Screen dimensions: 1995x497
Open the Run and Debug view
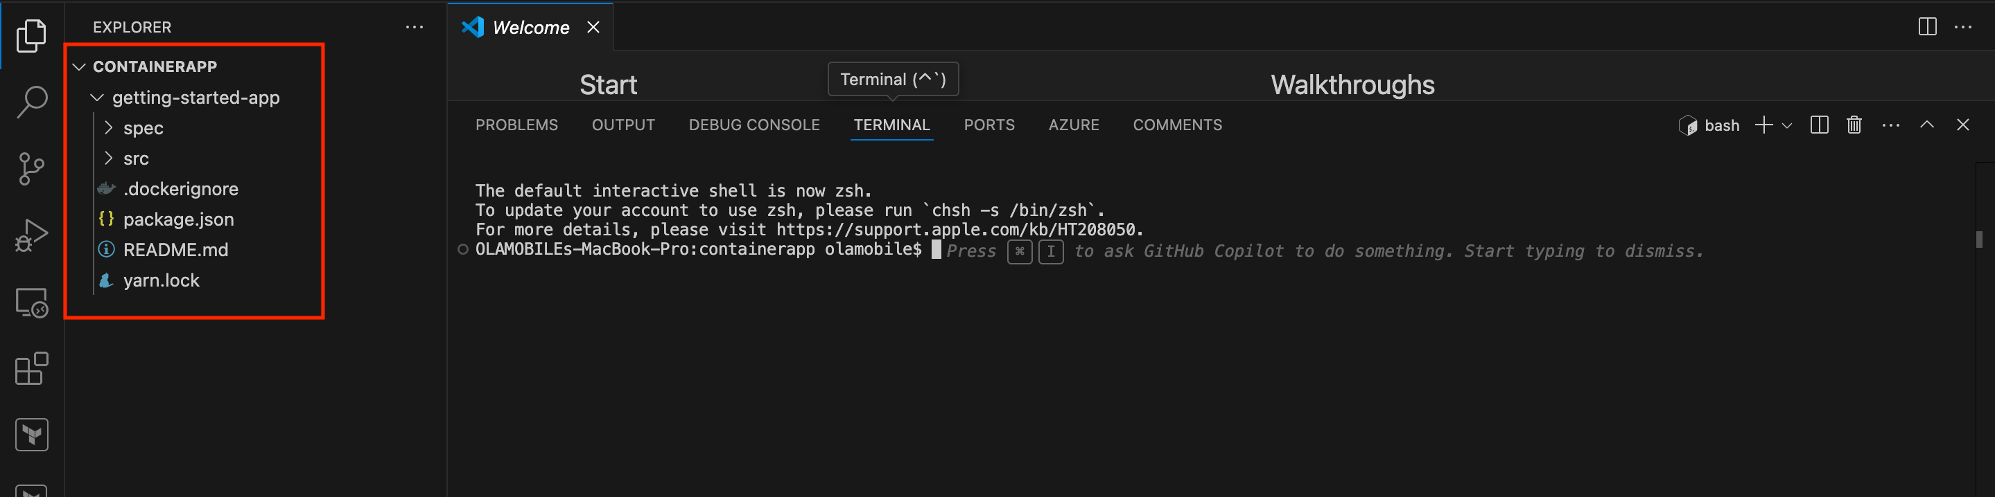pyautogui.click(x=32, y=235)
